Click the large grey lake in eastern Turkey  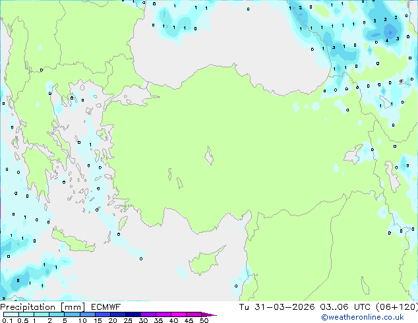point(353,154)
